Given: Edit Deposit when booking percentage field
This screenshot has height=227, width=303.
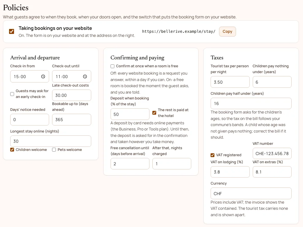Looking at the screenshot, I should tap(130, 114).
